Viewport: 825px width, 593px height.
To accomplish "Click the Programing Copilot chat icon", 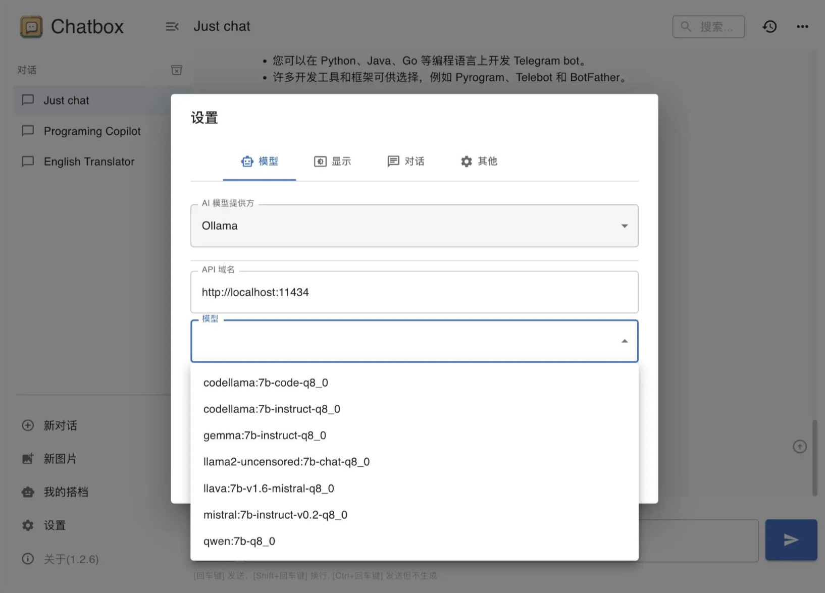I will pyautogui.click(x=28, y=131).
